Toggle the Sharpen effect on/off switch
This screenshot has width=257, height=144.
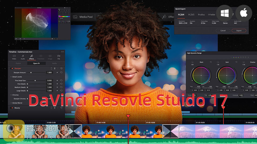pyautogui.click(x=12, y=69)
